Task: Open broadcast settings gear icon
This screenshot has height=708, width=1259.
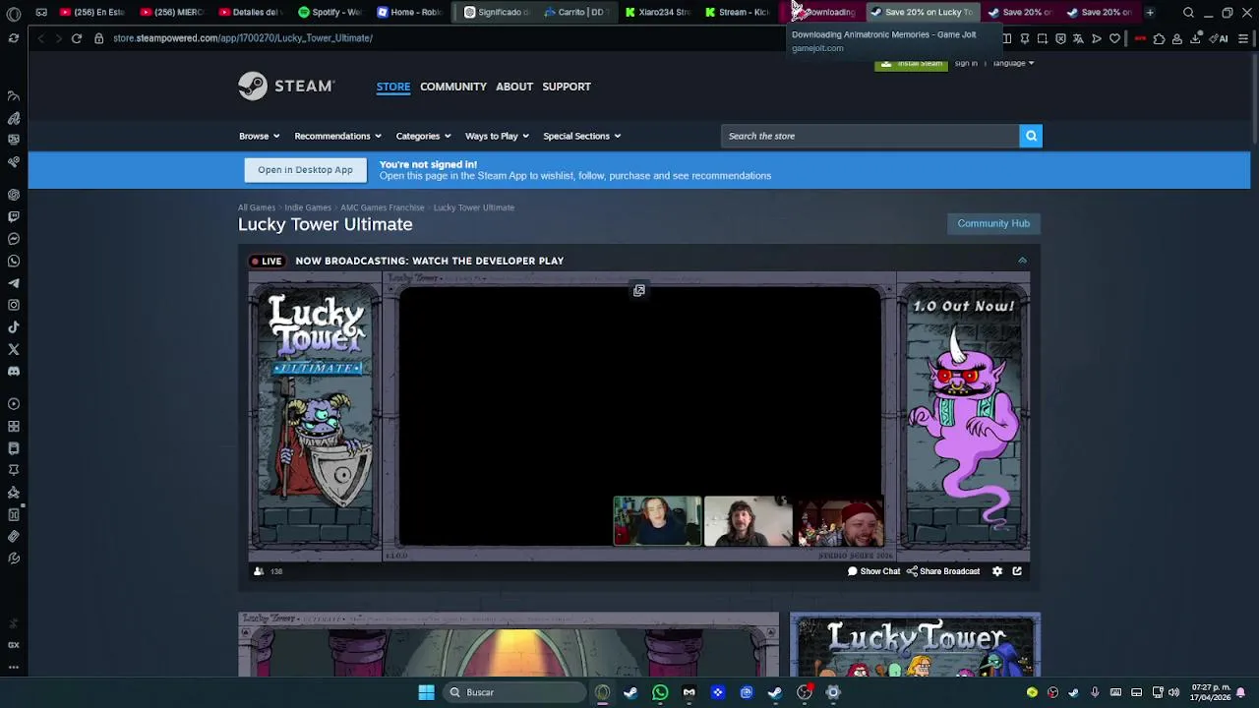Action: (x=997, y=571)
